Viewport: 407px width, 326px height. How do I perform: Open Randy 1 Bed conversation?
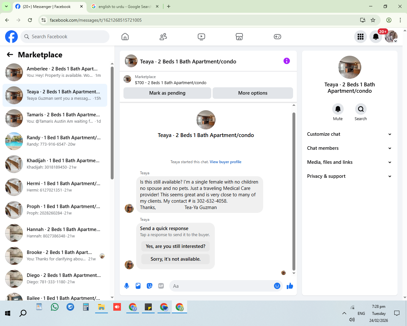click(55, 141)
